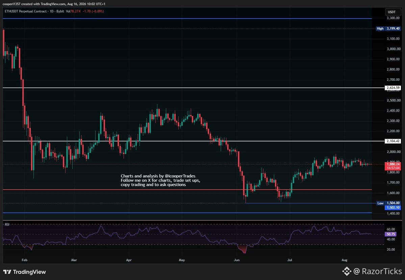Click the 1,400.00 price scale label
The height and width of the screenshot is (280, 405).
[x=393, y=213]
